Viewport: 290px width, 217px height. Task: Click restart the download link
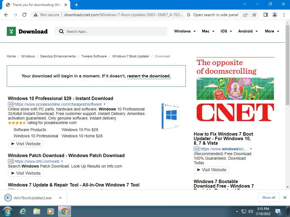pos(149,76)
